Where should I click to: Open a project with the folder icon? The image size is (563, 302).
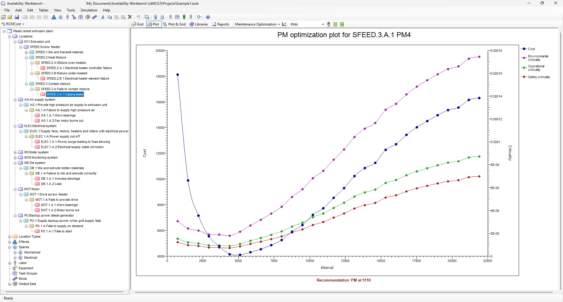click(10, 17)
